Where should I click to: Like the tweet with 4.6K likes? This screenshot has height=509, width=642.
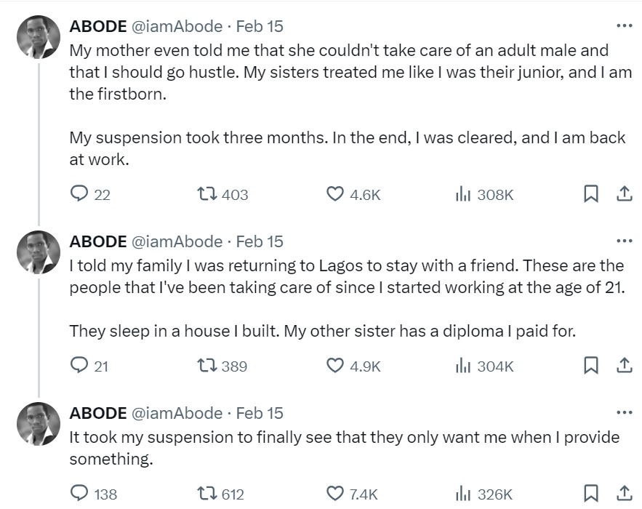click(334, 194)
